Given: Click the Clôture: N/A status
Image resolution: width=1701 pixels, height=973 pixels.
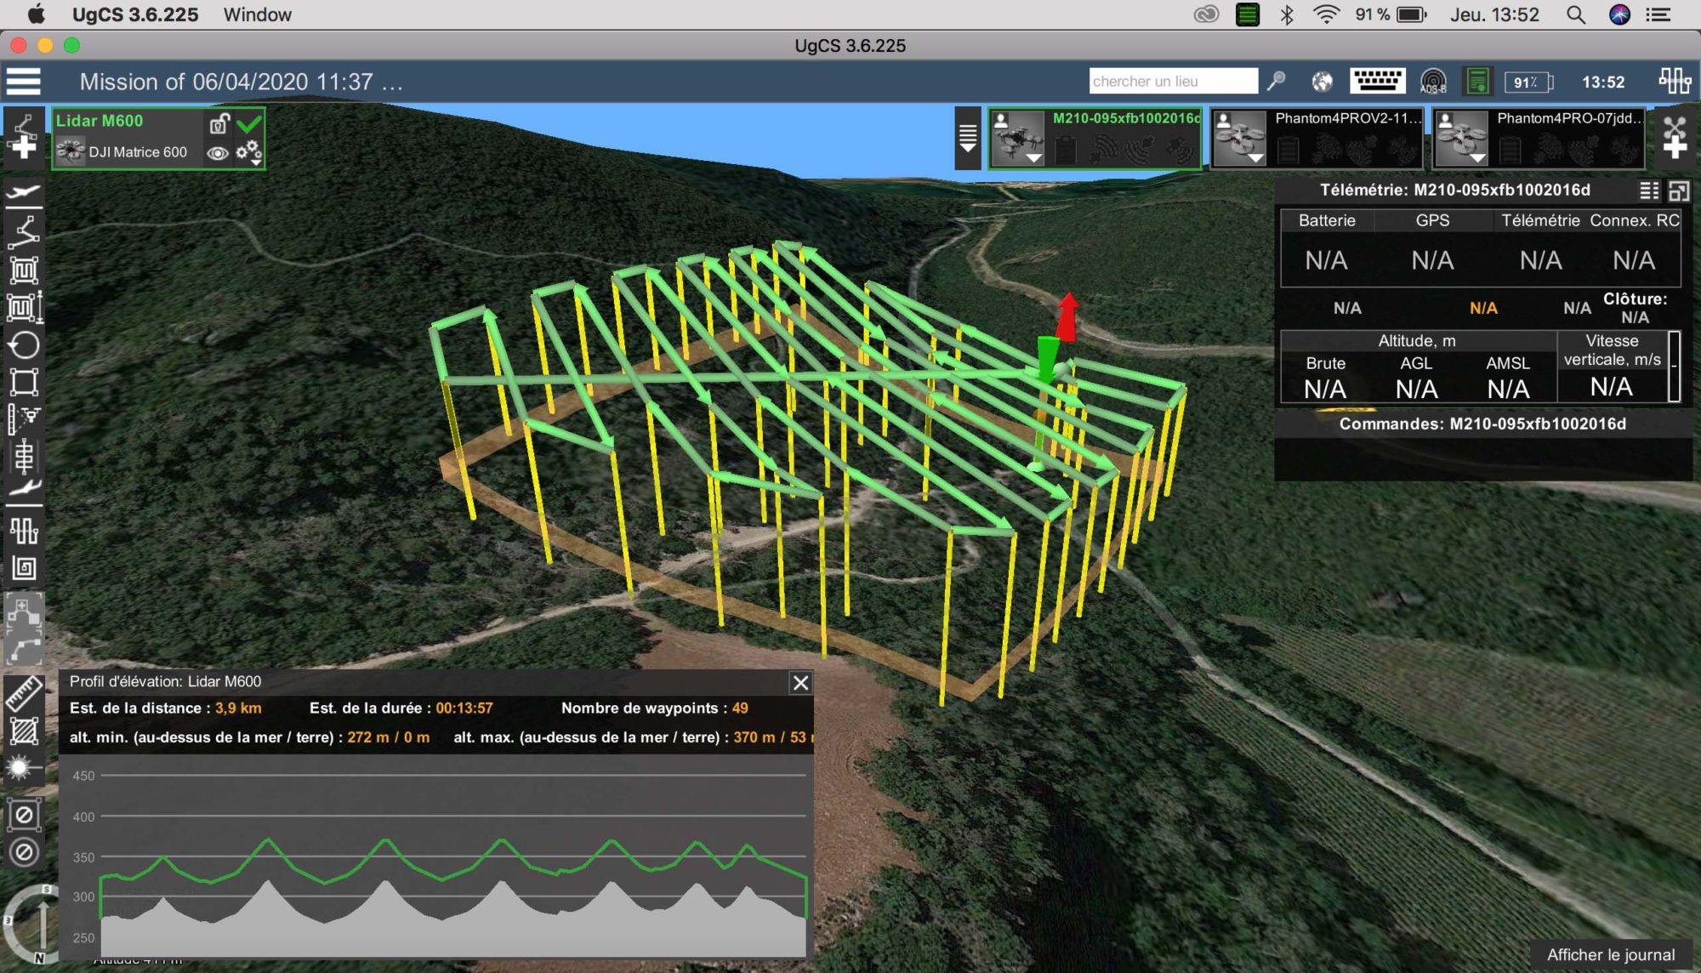Looking at the screenshot, I should (1635, 308).
